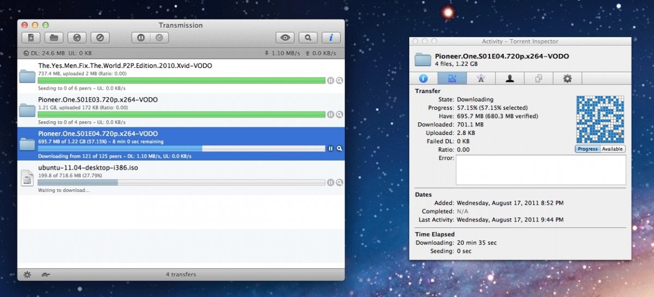Click The.Yes.Men.Fix.The.World progress bar
Screen dimensions: 654x297
coord(181,81)
